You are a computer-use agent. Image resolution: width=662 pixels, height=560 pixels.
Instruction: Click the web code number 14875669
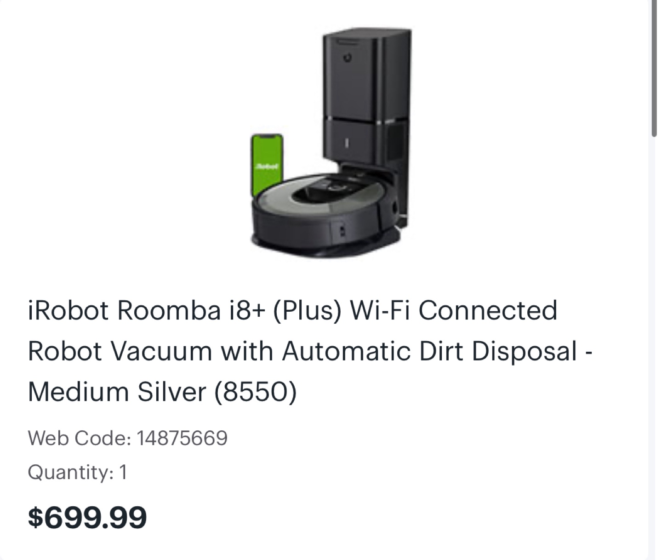(182, 438)
